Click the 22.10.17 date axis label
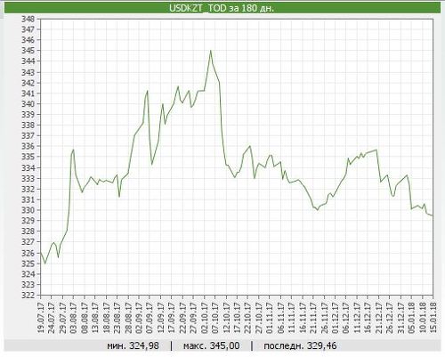This screenshot has height=357, width=445. tap(248, 318)
